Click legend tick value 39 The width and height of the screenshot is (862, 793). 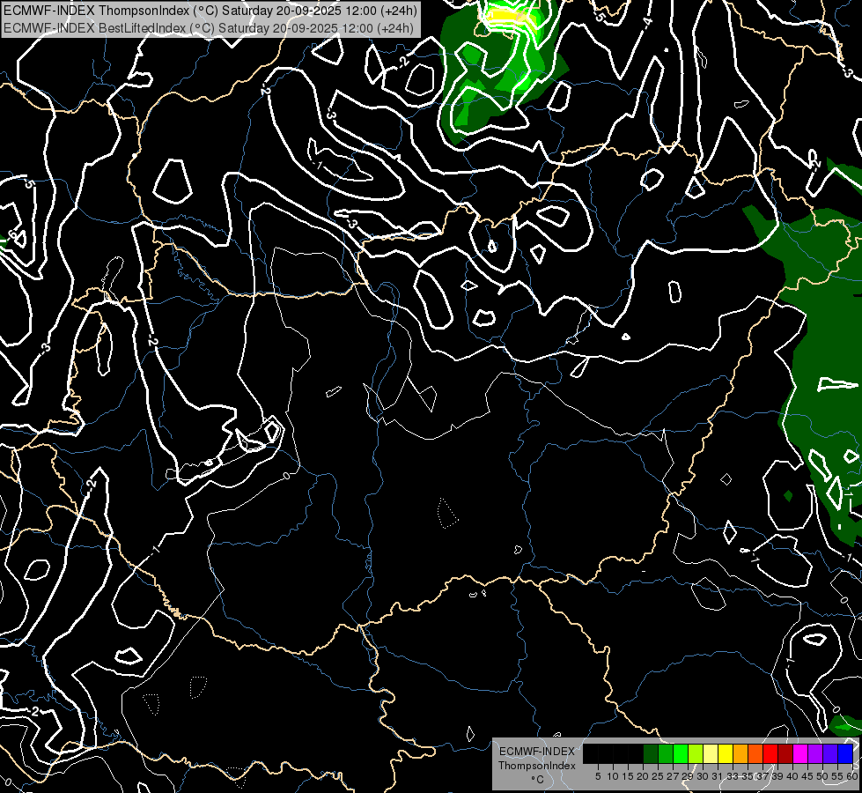click(x=777, y=776)
